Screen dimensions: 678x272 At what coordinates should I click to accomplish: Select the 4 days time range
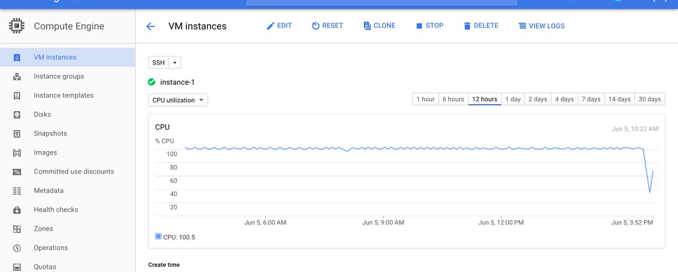pos(564,99)
